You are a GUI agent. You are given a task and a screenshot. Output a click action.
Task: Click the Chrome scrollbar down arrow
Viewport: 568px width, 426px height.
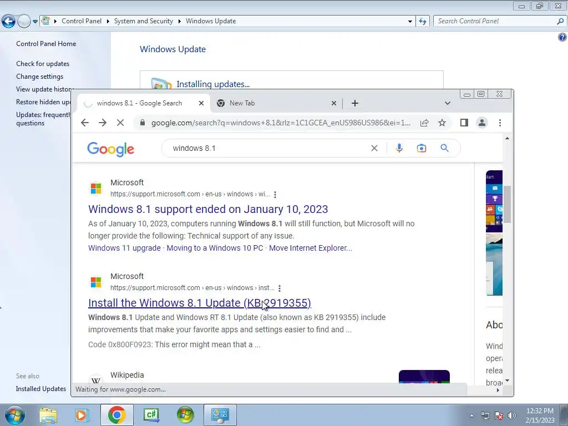click(507, 381)
